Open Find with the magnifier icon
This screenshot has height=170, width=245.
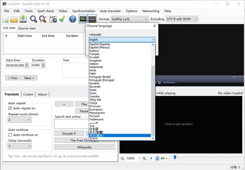(33, 19)
